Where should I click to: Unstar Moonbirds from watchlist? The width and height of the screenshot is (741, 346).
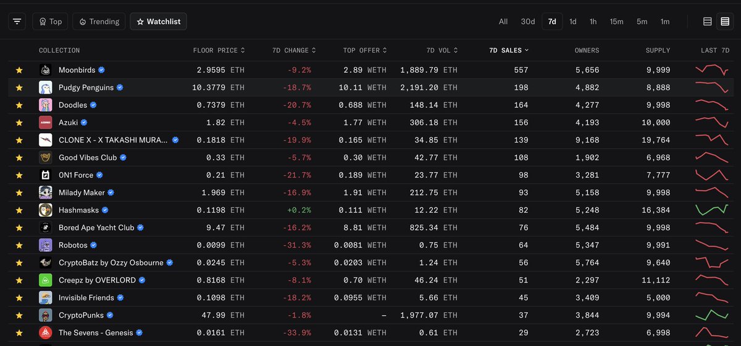pos(19,70)
